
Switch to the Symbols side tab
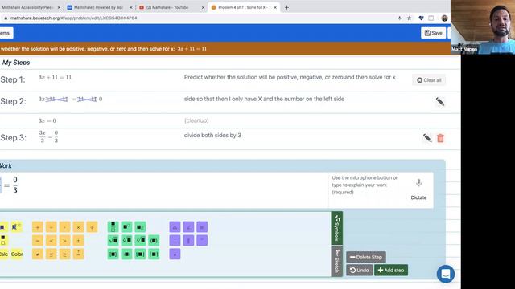pos(337,228)
